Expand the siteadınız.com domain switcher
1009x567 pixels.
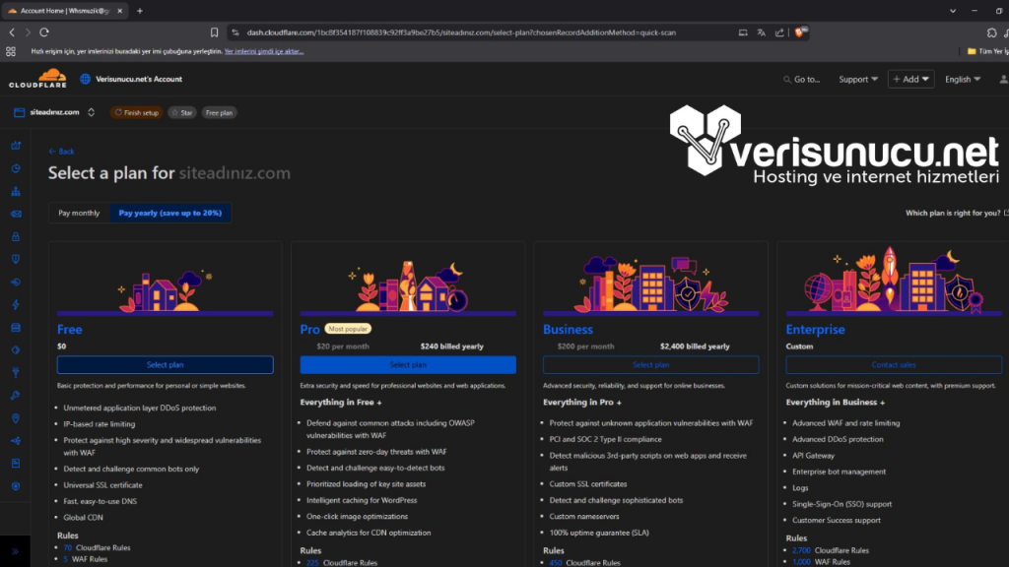(x=92, y=112)
